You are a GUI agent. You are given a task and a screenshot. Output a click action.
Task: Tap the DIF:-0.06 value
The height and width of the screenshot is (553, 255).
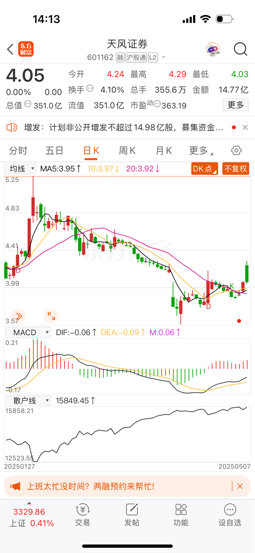click(76, 332)
